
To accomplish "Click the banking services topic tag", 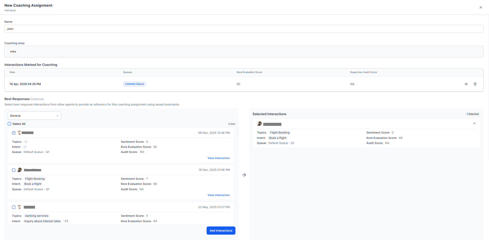I will (37, 216).
